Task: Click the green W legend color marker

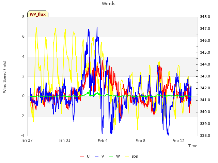Action: click(x=111, y=157)
